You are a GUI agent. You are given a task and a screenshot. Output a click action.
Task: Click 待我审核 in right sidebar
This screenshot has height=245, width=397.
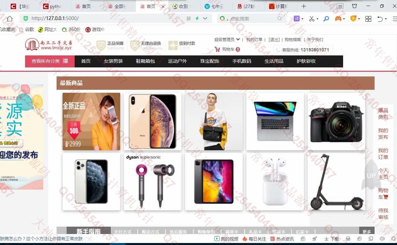click(383, 214)
